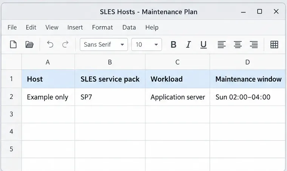Align text to the left
This screenshot has width=287, height=171.
point(221,45)
